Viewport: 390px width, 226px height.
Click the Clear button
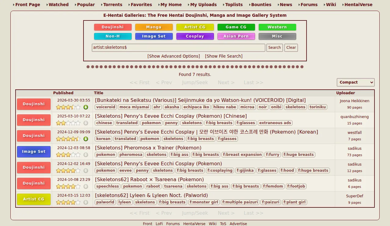[x=291, y=48]
